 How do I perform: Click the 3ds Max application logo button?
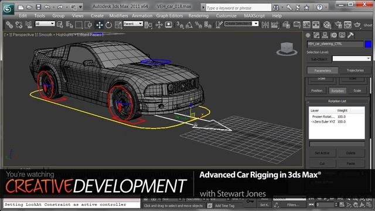8,9
